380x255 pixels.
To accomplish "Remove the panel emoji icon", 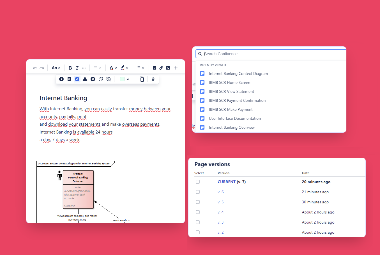I will pos(109,79).
